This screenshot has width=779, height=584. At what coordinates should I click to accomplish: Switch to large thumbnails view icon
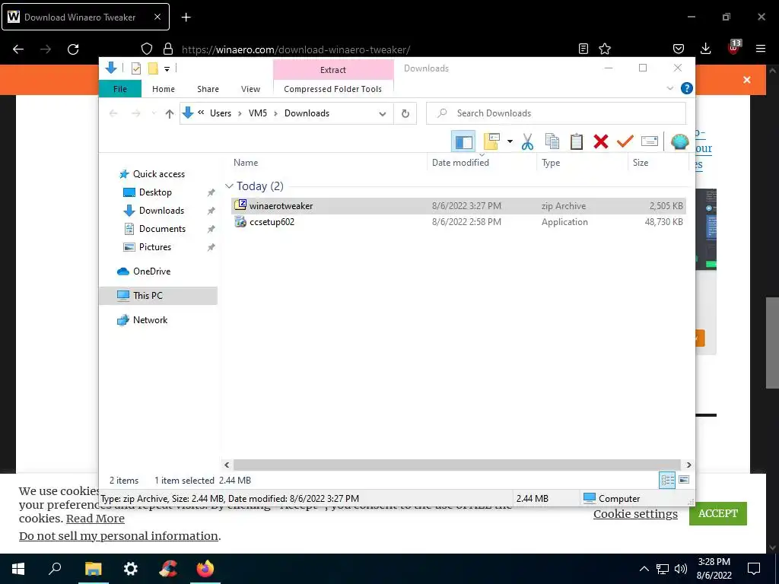pos(684,480)
